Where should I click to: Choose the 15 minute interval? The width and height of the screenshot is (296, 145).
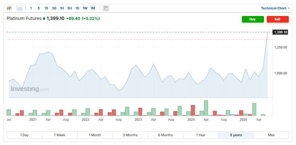[x=46, y=8]
